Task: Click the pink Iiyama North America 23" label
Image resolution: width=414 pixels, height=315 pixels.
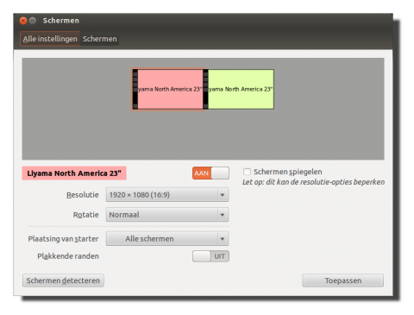Action: [74, 173]
